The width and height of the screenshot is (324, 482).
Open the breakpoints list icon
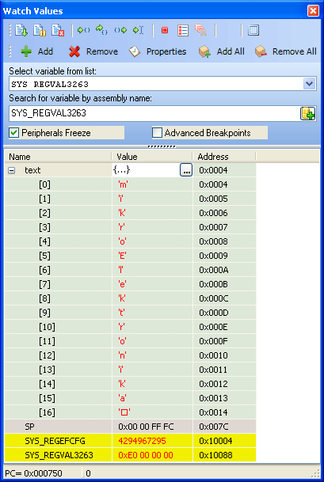183,30
